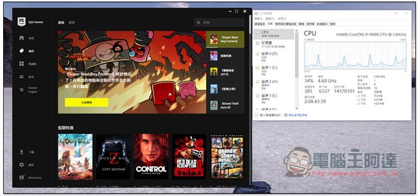Open the Red Dead Redemption II cover
The height and width of the screenshot is (196, 419).
[189, 156]
